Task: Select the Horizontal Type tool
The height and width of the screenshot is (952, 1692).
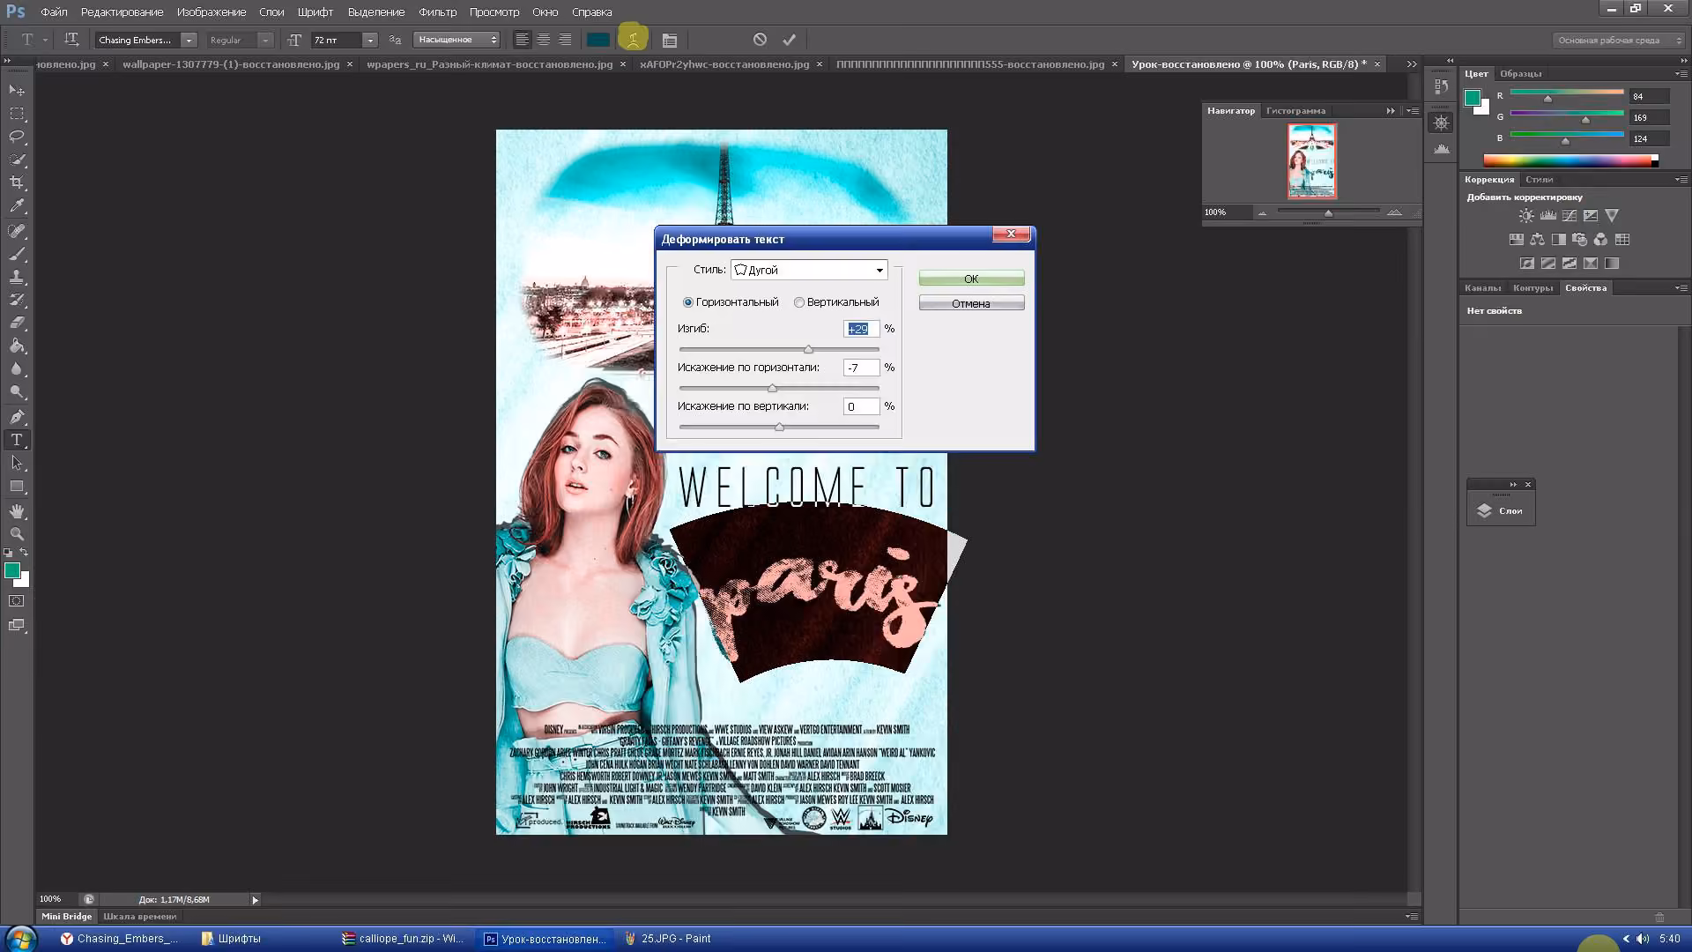Action: [x=17, y=440]
